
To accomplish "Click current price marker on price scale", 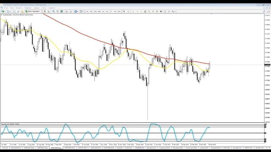I will pyautogui.click(x=267, y=65).
